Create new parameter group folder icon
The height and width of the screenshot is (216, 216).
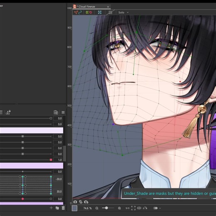[x=57, y=208]
